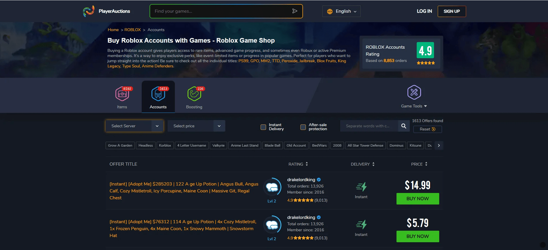Click the magnifier search offers icon
The image size is (548, 250).
click(404, 126)
